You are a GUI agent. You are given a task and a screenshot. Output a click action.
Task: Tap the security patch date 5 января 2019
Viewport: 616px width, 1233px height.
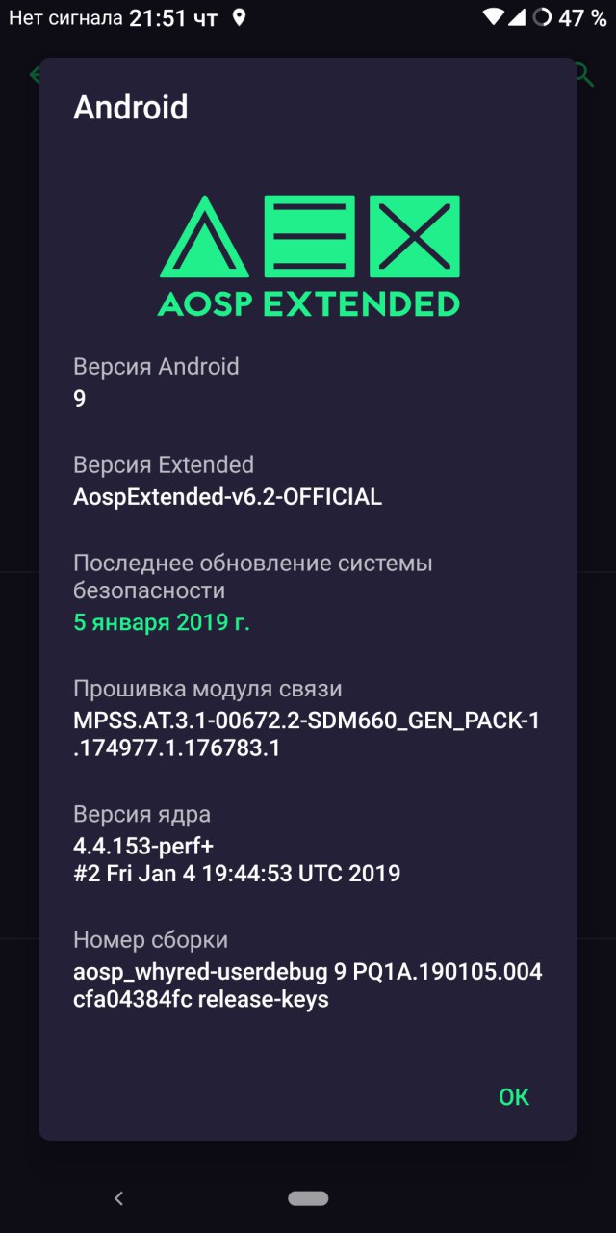point(162,622)
